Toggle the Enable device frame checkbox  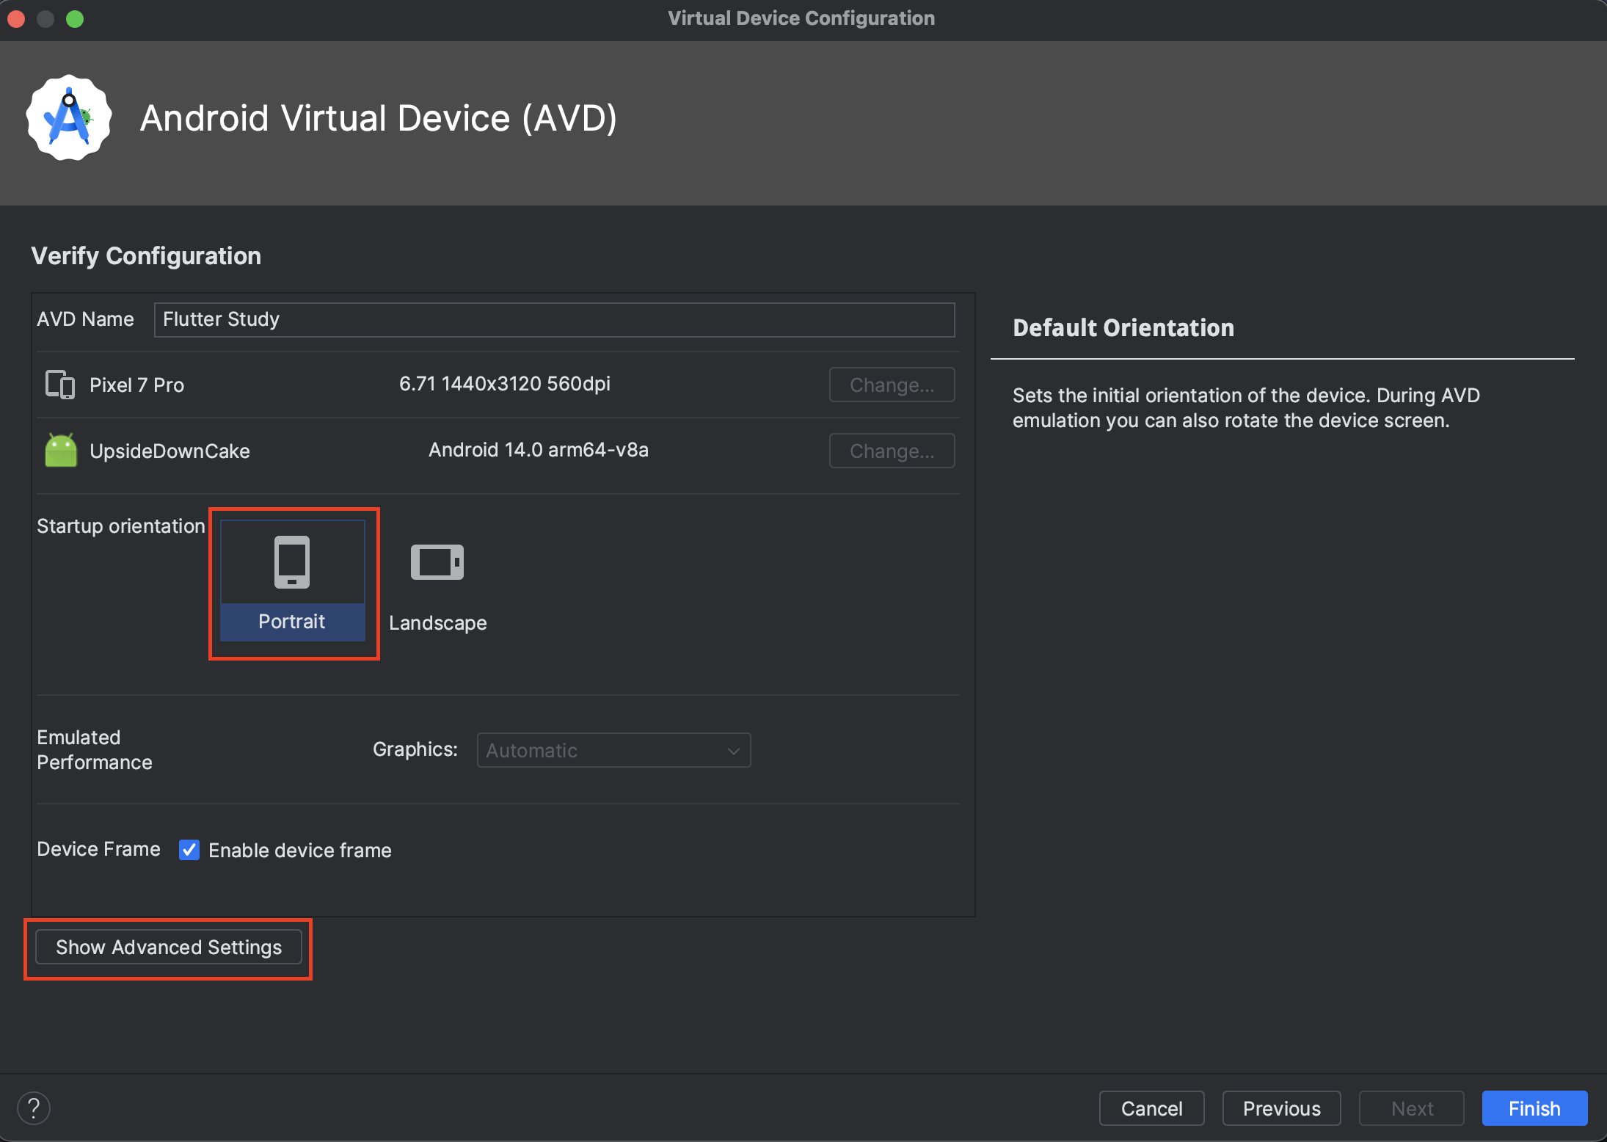tap(189, 850)
